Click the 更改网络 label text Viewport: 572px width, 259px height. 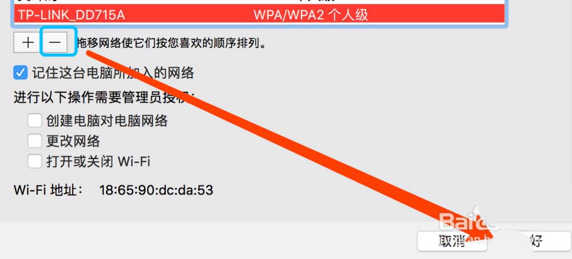[x=73, y=141]
